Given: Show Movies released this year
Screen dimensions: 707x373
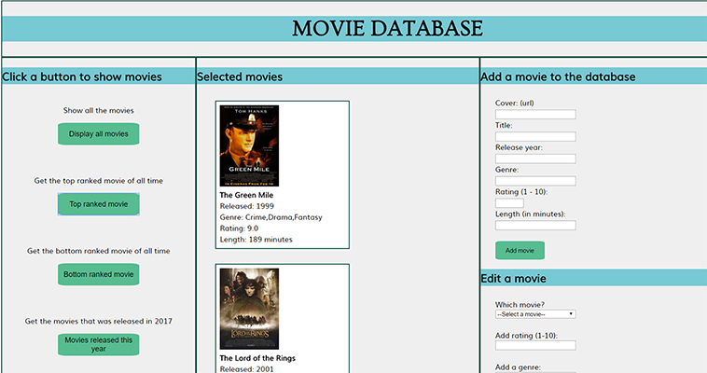Looking at the screenshot, I should [x=98, y=345].
